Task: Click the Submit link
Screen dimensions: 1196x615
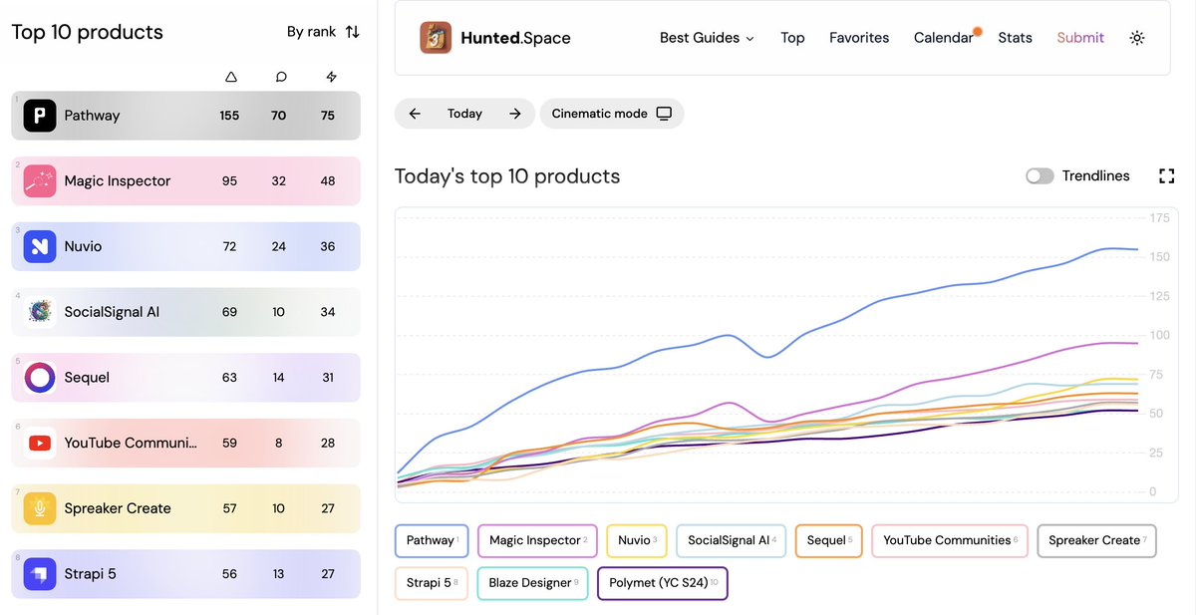Action: click(1080, 38)
